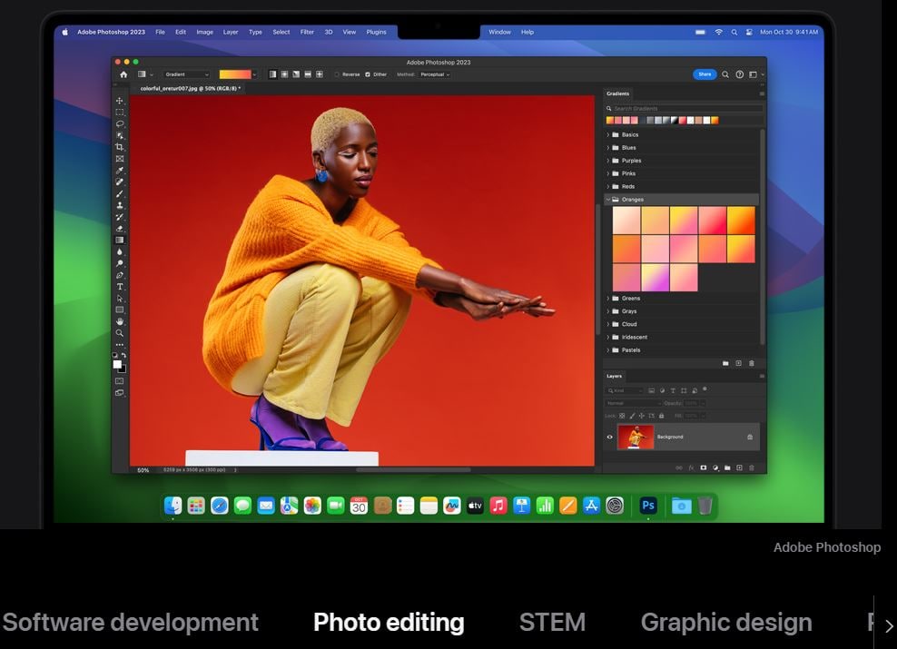897x649 pixels.
Task: Open the Filter menu
Action: [307, 32]
